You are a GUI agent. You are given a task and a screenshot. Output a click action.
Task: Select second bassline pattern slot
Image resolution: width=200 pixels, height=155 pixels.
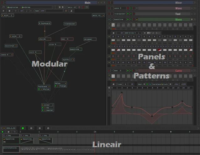tap(118, 25)
